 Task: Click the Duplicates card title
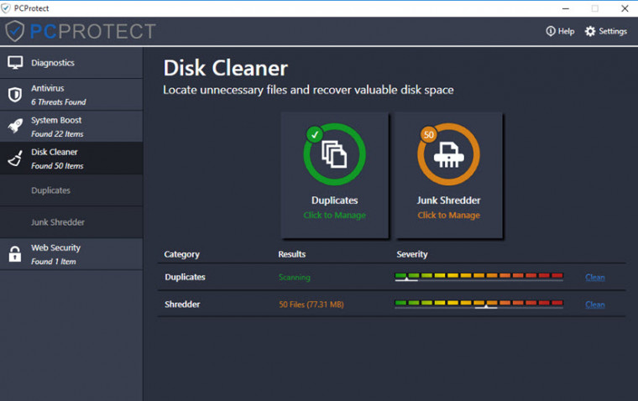[x=334, y=200]
